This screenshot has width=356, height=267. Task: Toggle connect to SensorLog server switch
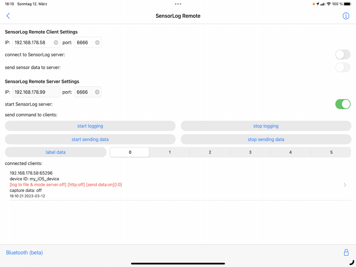pyautogui.click(x=343, y=54)
